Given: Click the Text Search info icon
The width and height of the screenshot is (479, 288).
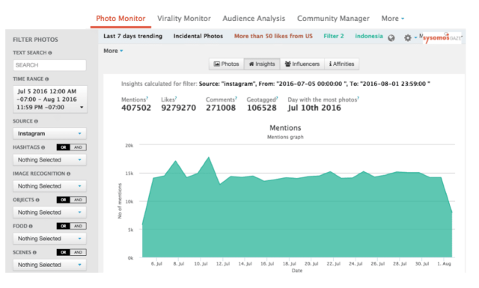Looking at the screenshot, I should point(50,53).
